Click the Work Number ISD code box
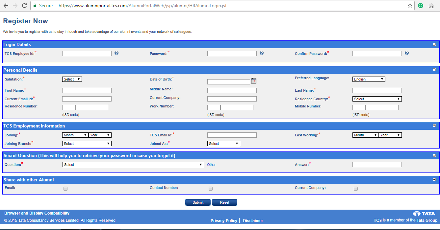The width and height of the screenshot is (440, 230). pyautogui.click(x=214, y=107)
